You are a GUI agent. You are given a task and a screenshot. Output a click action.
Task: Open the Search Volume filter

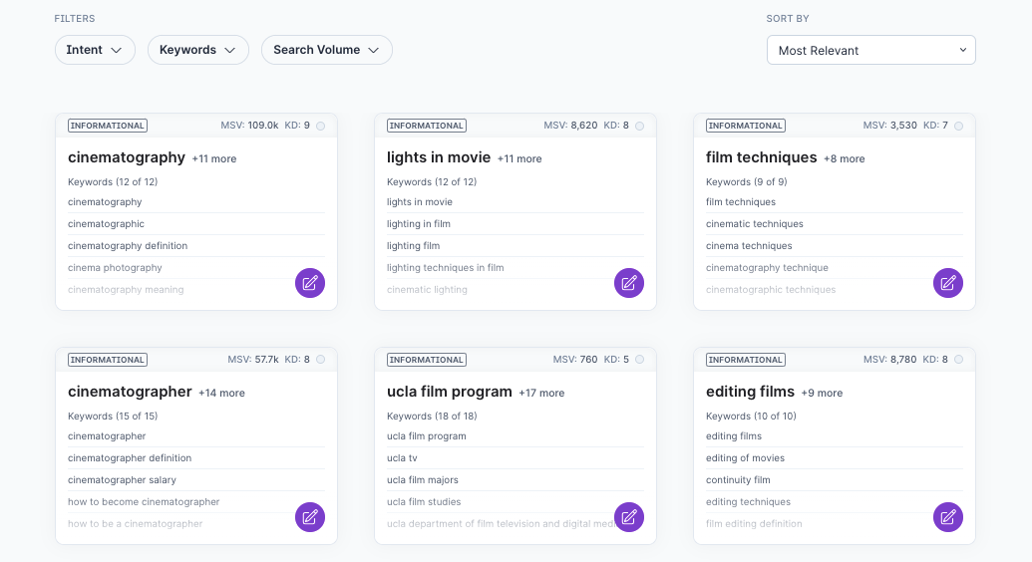coord(326,50)
